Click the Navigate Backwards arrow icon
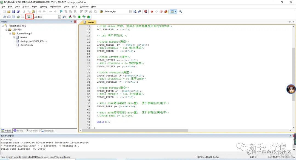Viewport: 296px width, 160px height. pyautogui.click(x=50, y=11)
